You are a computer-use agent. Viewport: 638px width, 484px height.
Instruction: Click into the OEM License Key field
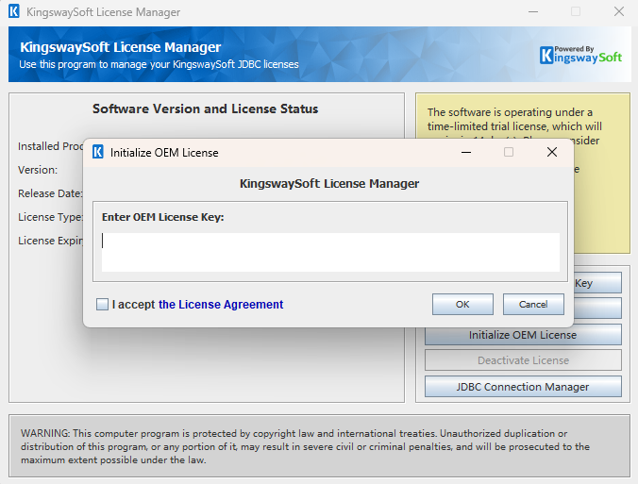coord(330,252)
